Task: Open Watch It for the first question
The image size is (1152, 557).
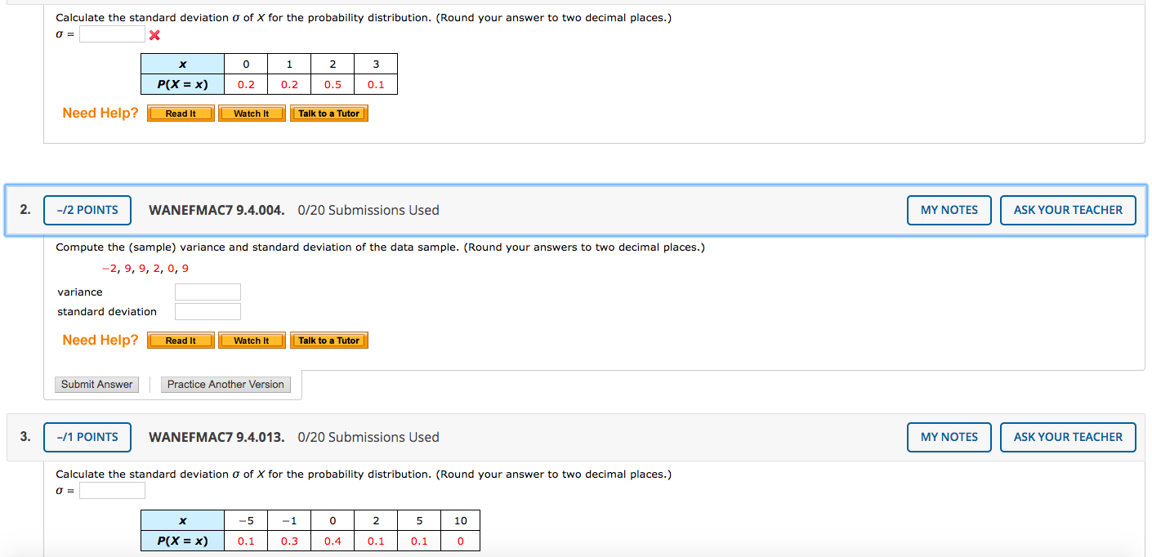Action: [252, 114]
